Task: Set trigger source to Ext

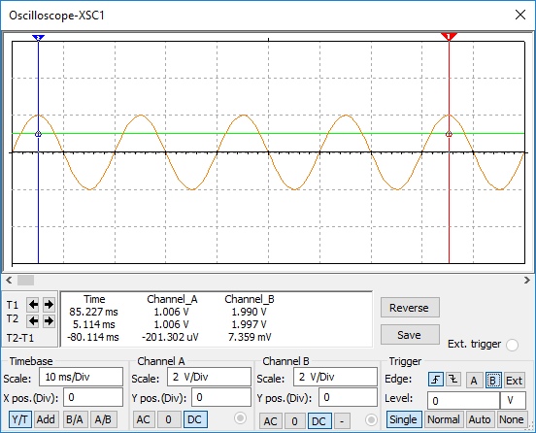Action: 514,380
